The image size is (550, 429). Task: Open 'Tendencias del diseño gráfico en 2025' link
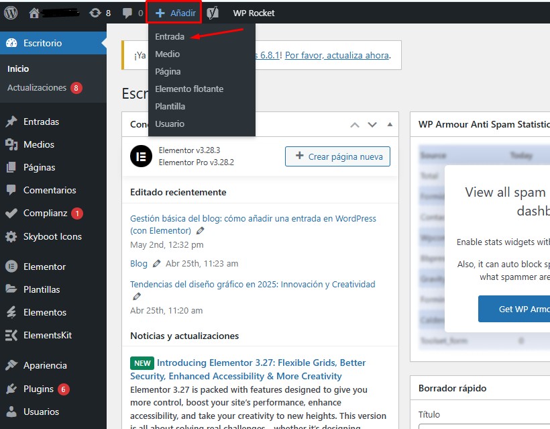(x=253, y=284)
